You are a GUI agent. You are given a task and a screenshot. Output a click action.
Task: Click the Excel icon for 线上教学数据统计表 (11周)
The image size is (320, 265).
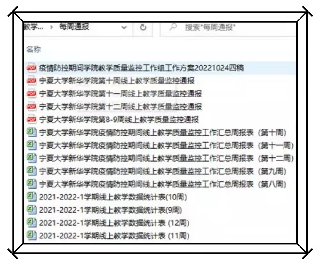pyautogui.click(x=31, y=236)
